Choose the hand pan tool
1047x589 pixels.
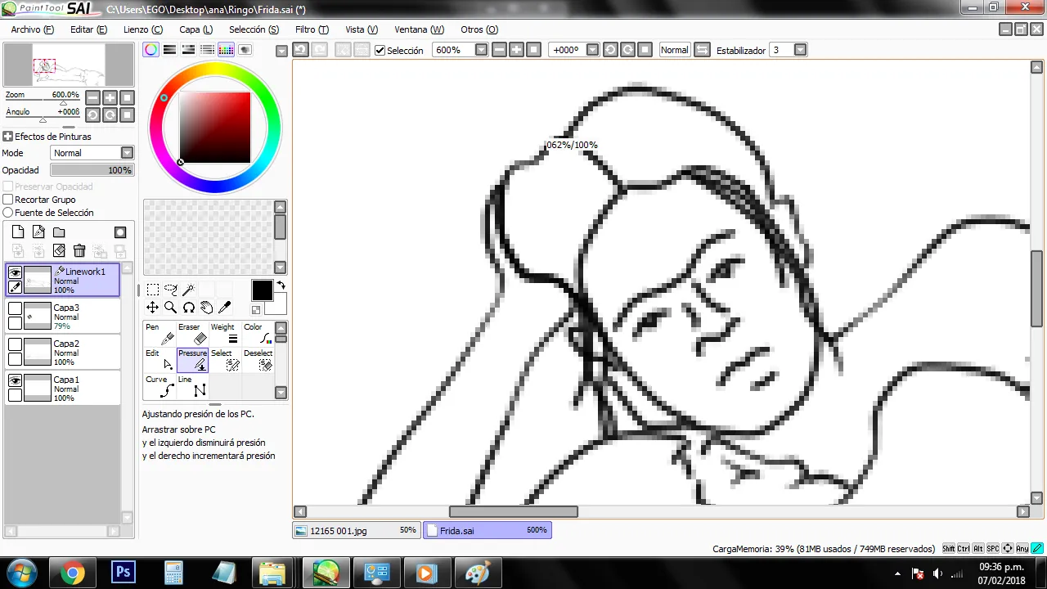pyautogui.click(x=207, y=308)
